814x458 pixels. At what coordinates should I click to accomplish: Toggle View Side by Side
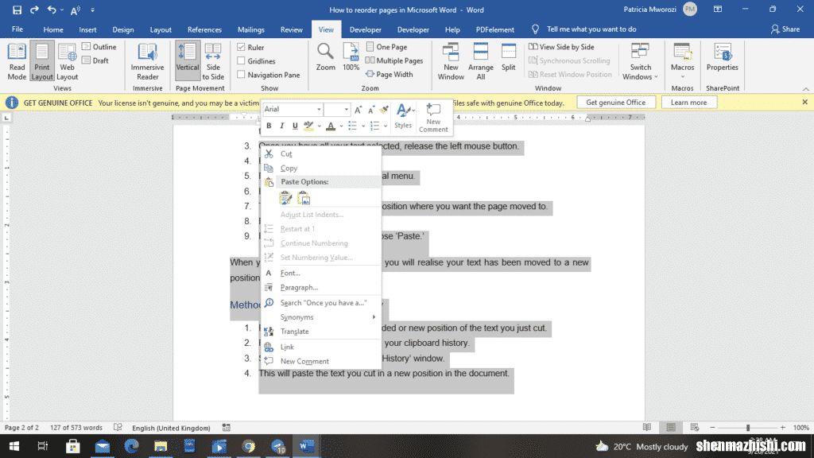coord(561,47)
